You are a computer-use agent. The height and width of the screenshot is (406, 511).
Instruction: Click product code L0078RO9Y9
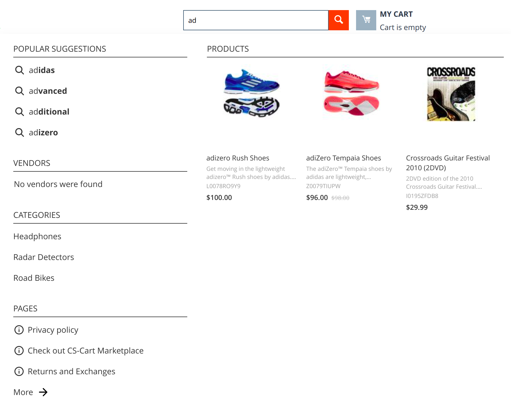click(223, 186)
